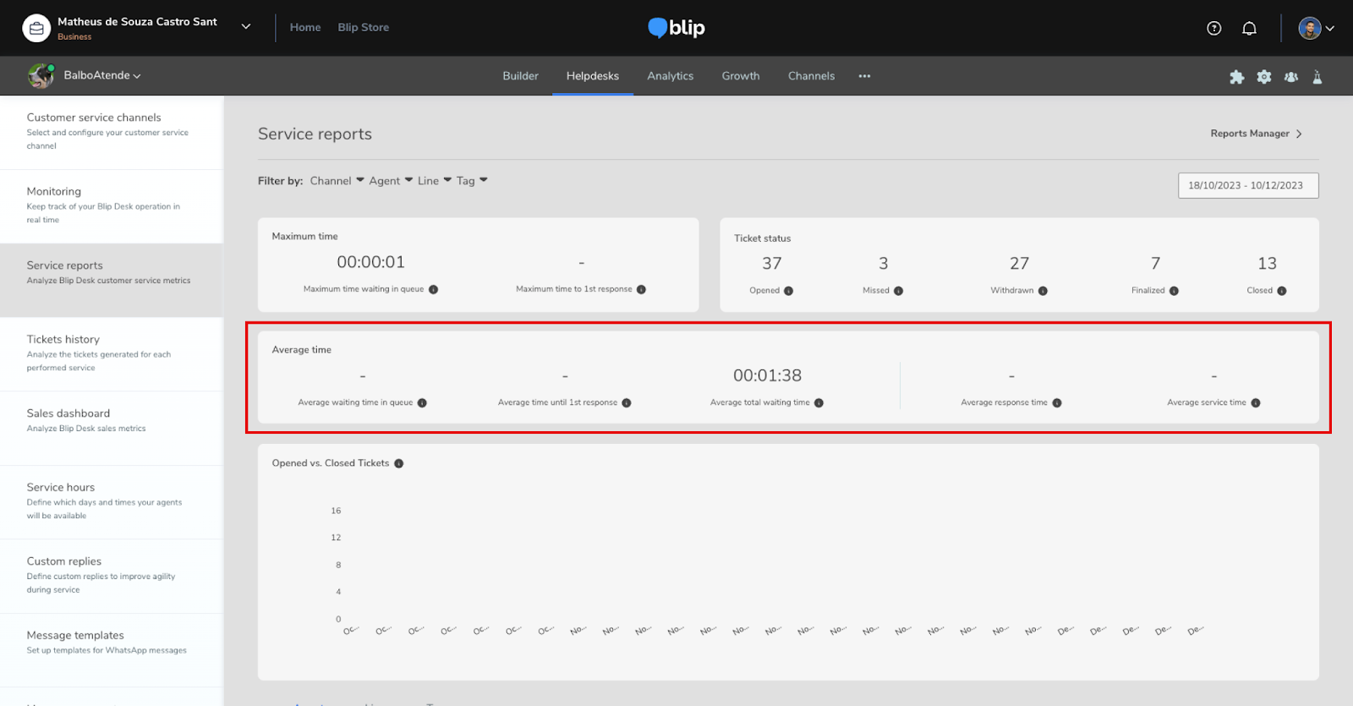1353x706 pixels.
Task: Open the puzzle piece integrations icon
Action: point(1236,77)
